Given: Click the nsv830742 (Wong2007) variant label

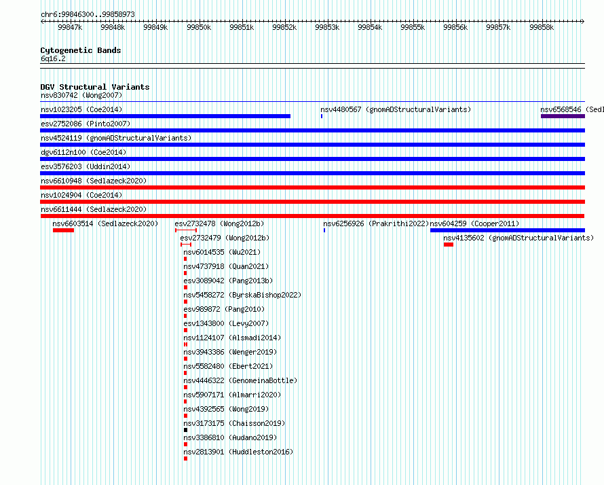Looking at the screenshot, I should 81,95.
